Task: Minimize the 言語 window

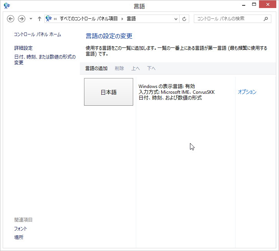Action: [244, 5]
